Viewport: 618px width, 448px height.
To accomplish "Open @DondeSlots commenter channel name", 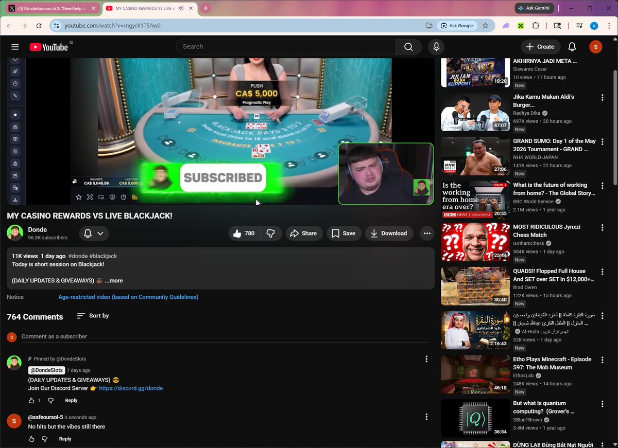I will [46, 370].
